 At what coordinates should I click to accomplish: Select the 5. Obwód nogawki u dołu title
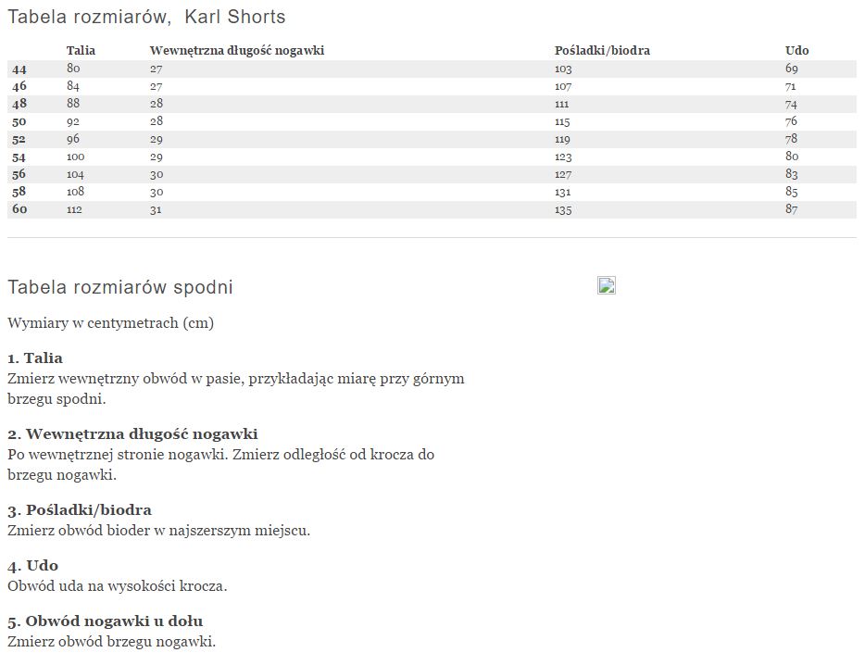pos(106,621)
